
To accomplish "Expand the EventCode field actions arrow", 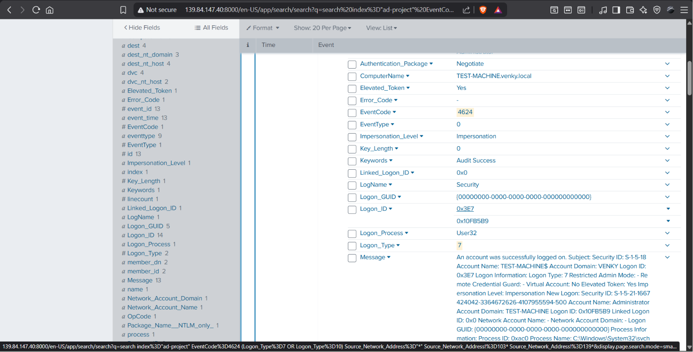I will pos(394,112).
